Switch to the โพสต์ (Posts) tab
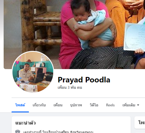This screenshot has width=145, height=133. pos(20,105)
